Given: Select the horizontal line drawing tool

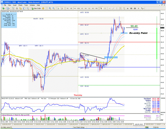Looking at the screenshot, I should [x=110, y=8].
